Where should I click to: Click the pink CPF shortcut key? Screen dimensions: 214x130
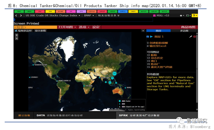[x=71, y=12]
